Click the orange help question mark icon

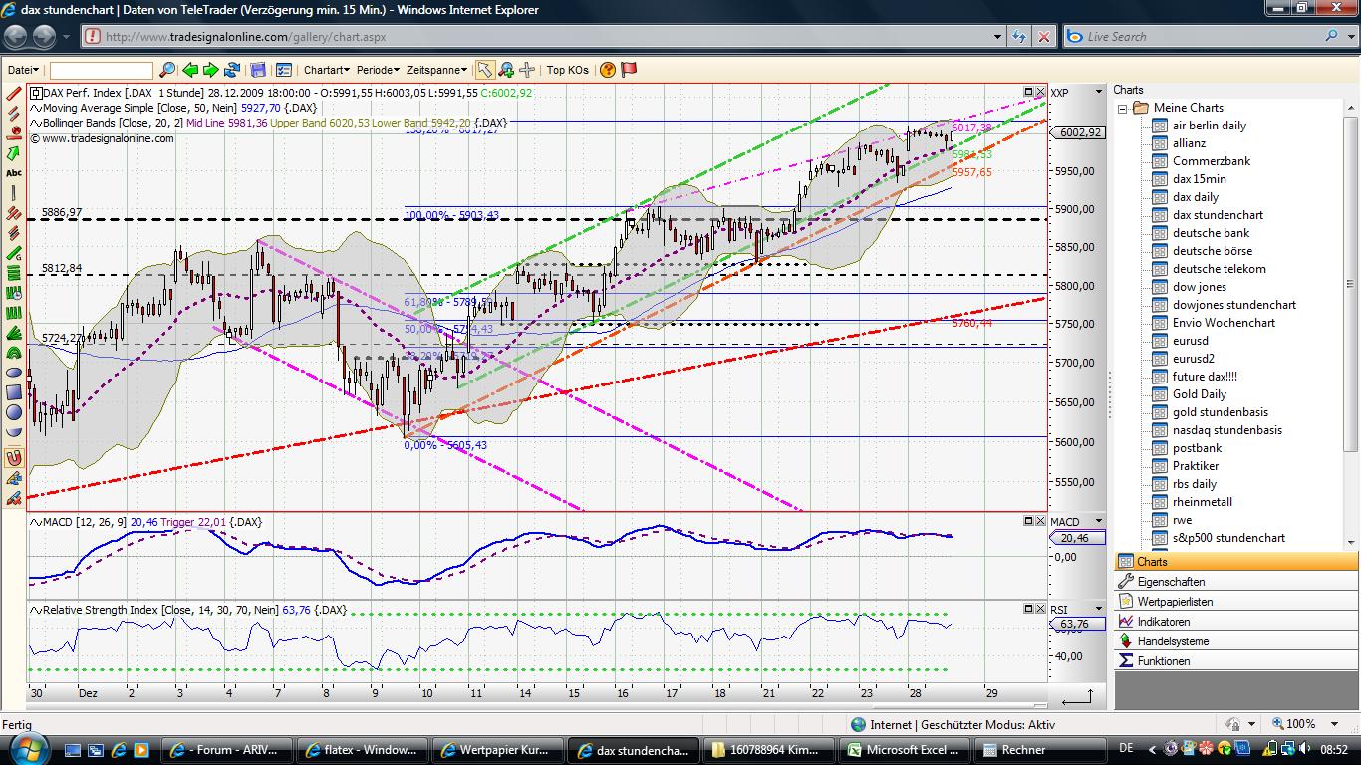click(608, 70)
